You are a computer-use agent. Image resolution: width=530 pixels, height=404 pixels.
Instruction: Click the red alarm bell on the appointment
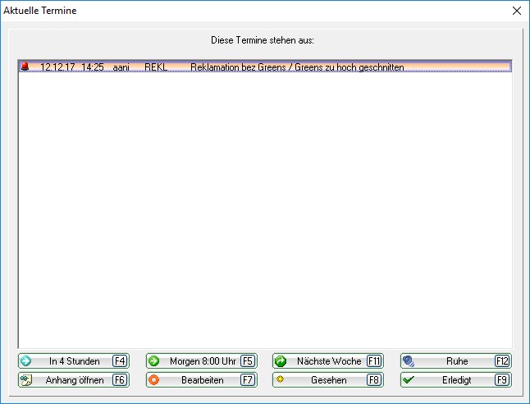point(25,67)
